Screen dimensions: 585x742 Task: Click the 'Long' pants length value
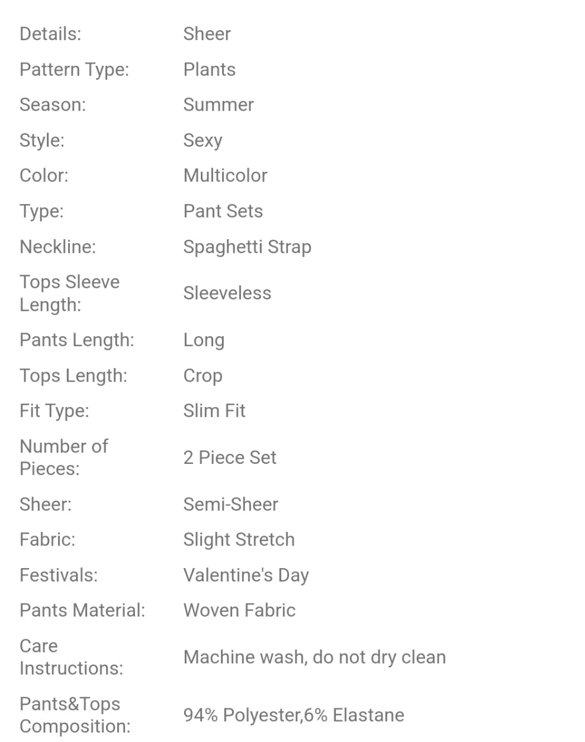[204, 340]
